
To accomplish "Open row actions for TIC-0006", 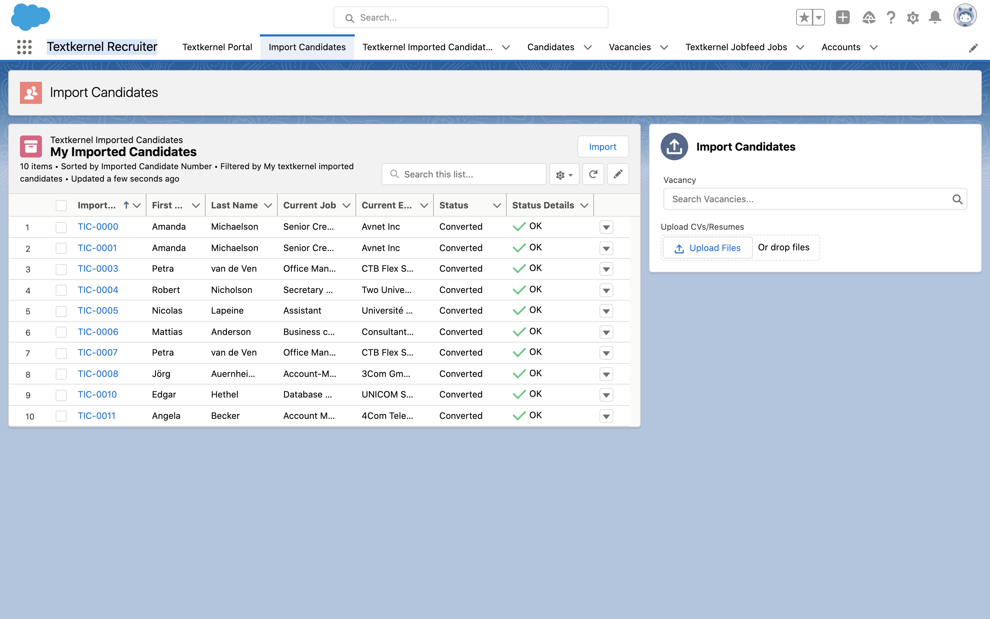I will pyautogui.click(x=606, y=332).
